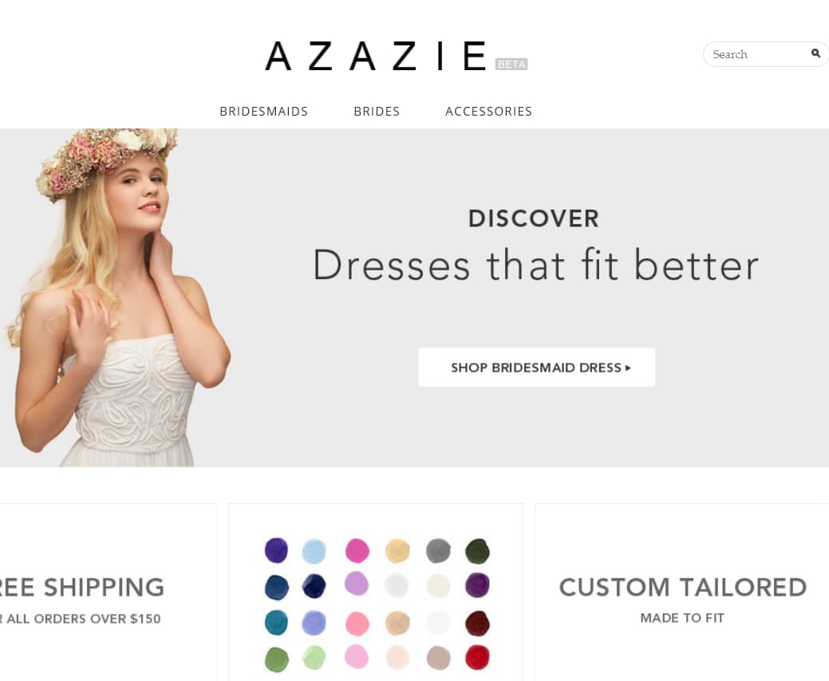Click the model hero image
The width and height of the screenshot is (829, 681).
pyautogui.click(x=116, y=297)
